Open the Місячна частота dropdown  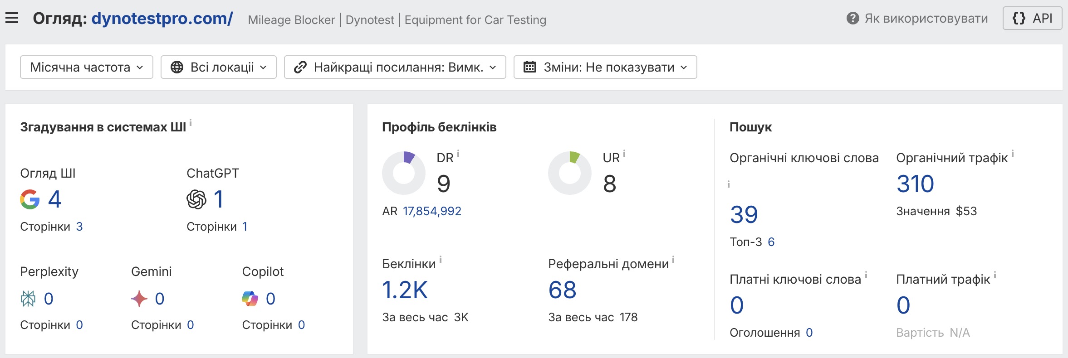pyautogui.click(x=87, y=67)
